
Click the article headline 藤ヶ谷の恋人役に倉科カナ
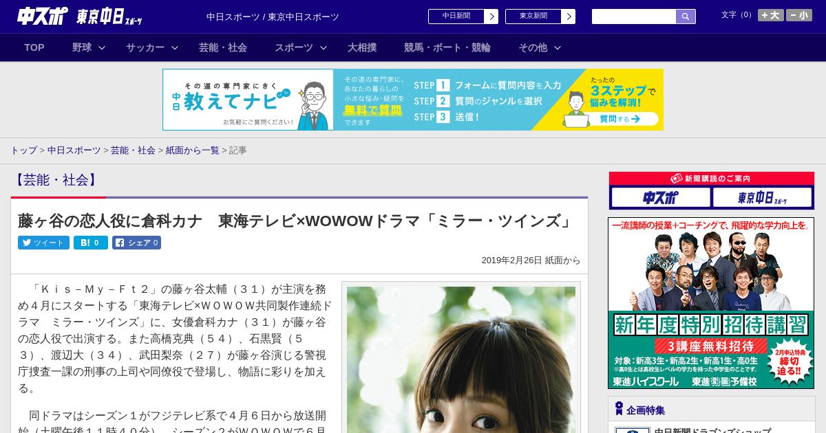[x=296, y=221]
